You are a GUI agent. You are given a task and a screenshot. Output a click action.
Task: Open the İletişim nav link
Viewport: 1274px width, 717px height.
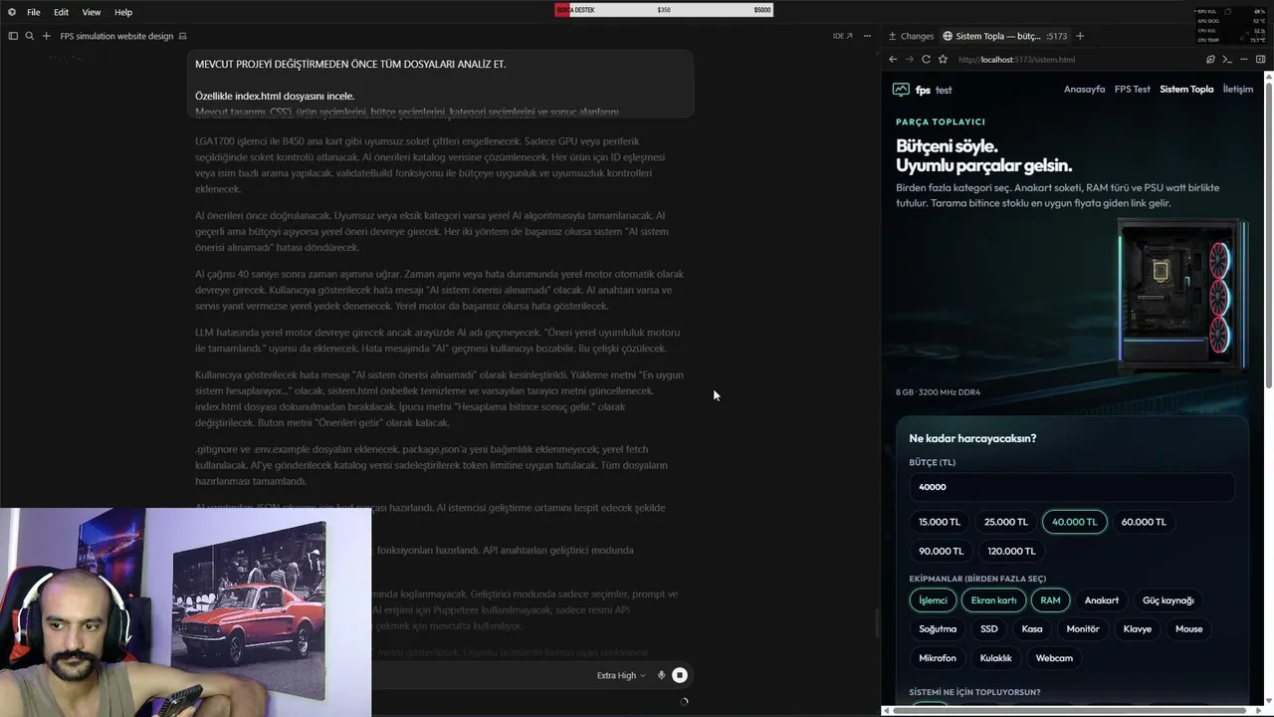click(x=1238, y=90)
